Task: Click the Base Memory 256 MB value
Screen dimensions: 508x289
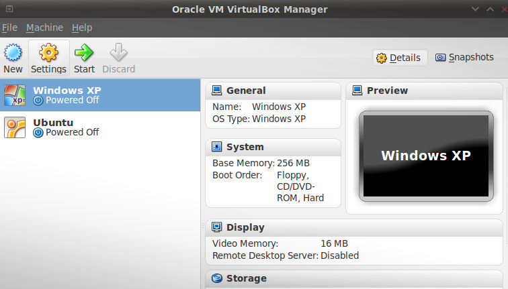Action: pyautogui.click(x=293, y=163)
